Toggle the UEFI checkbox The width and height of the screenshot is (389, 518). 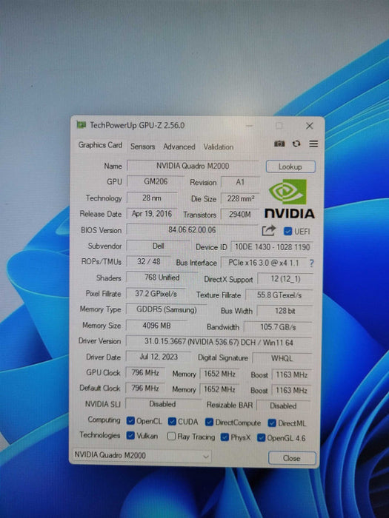point(287,231)
